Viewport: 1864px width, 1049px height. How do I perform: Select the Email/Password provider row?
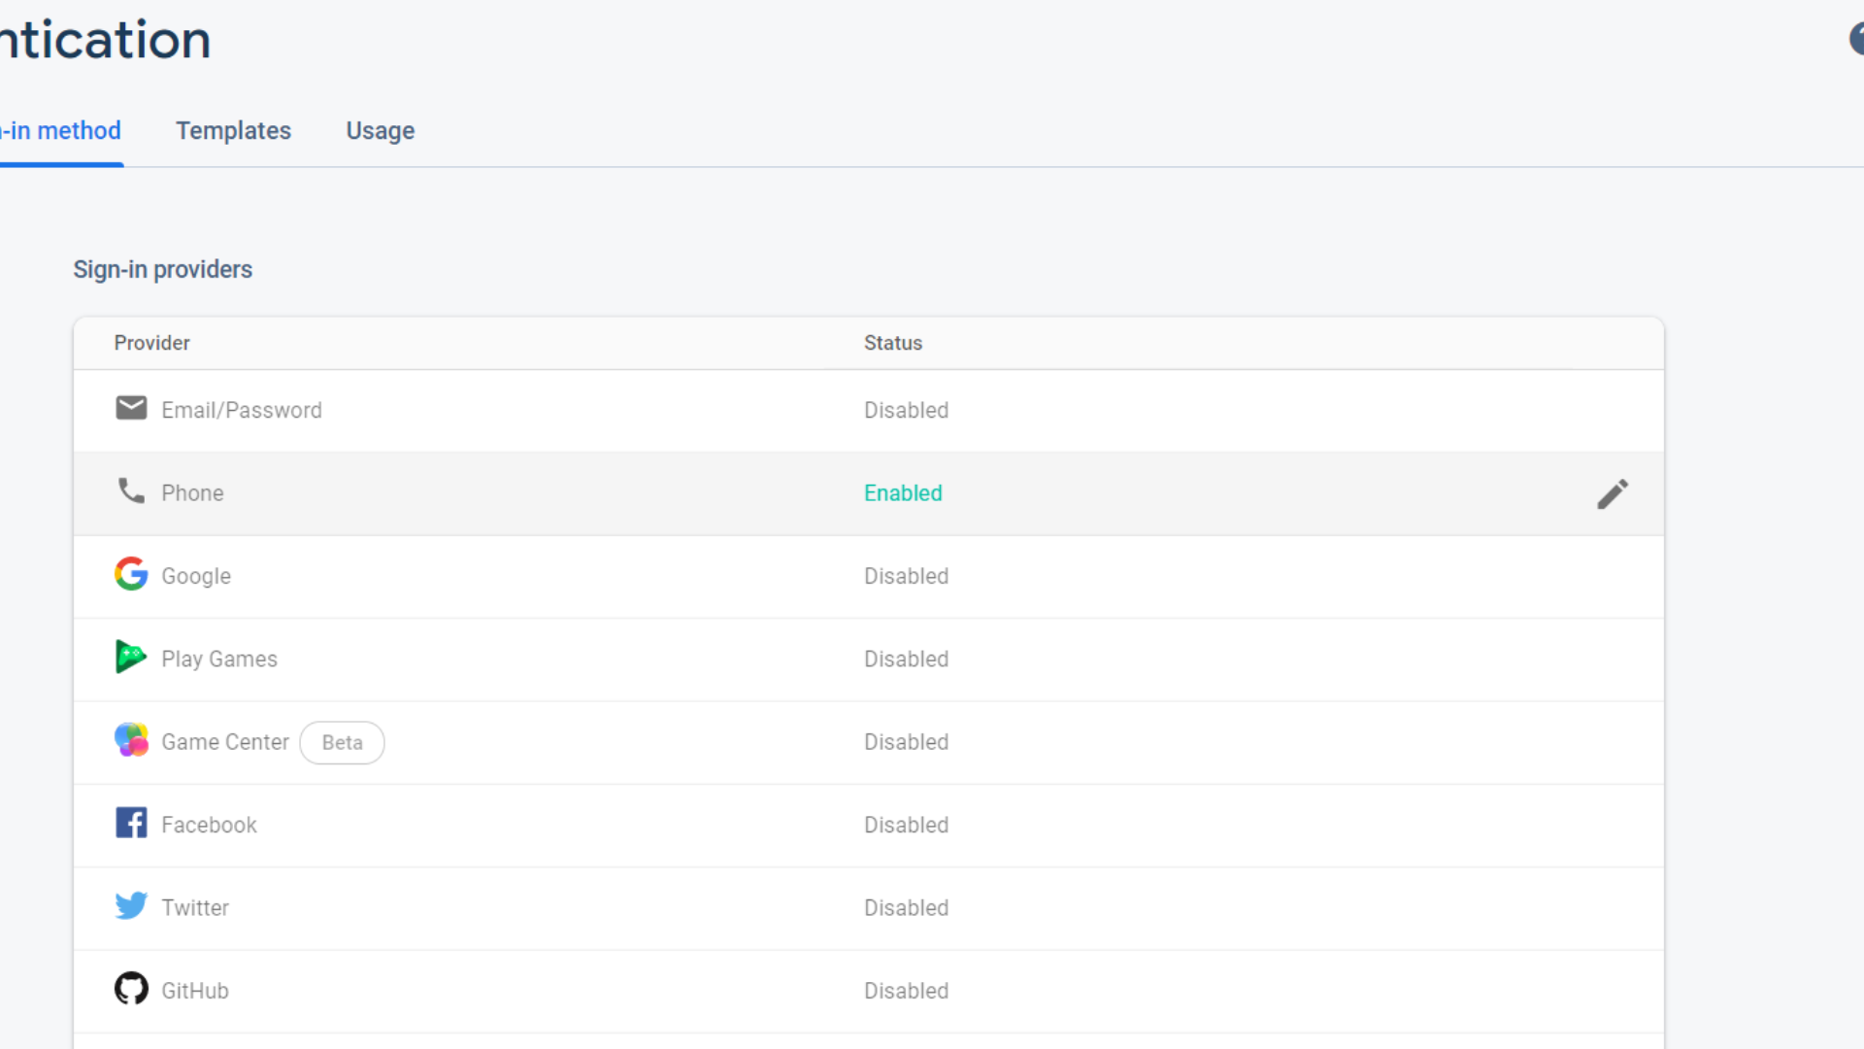tap(869, 411)
